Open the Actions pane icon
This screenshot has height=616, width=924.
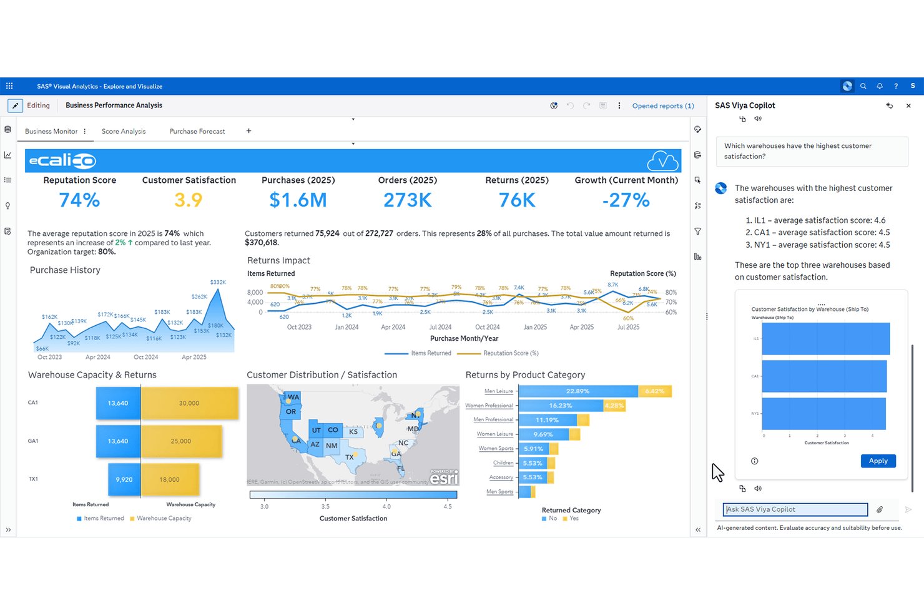(697, 180)
